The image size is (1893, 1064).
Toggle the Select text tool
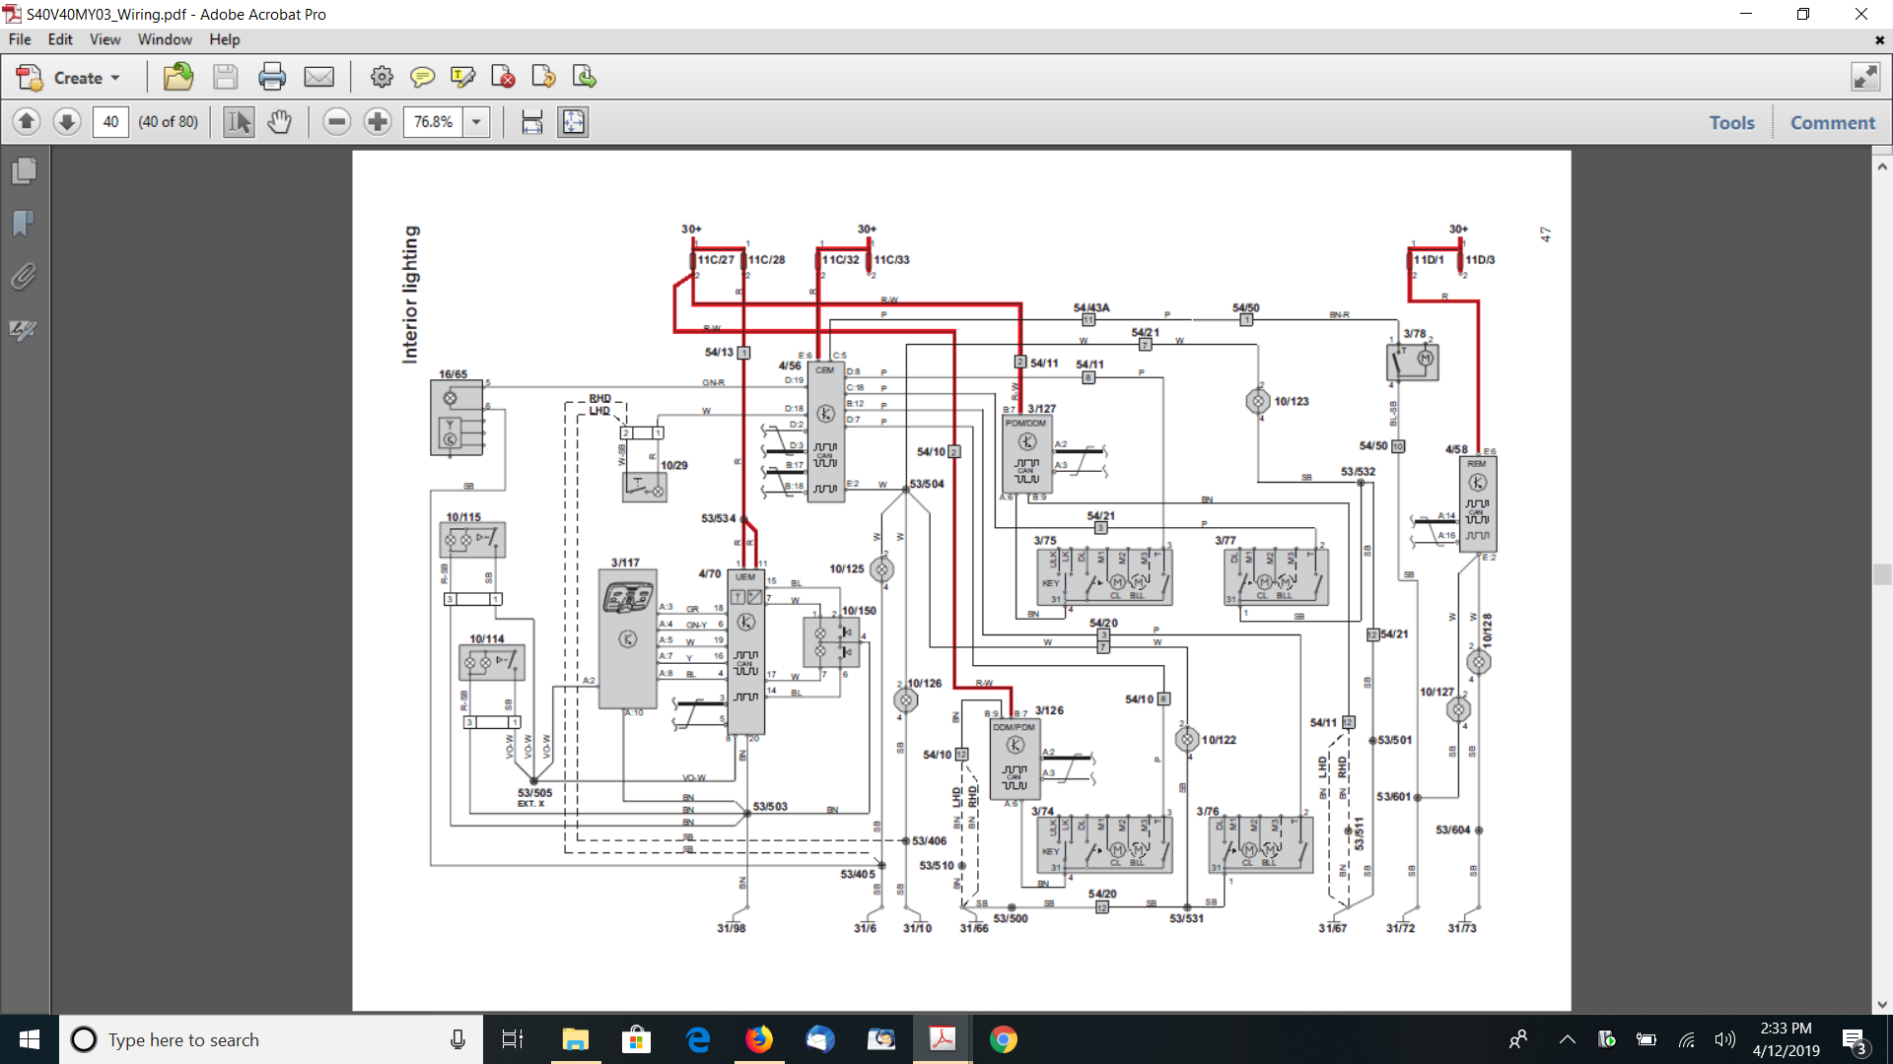pos(239,122)
